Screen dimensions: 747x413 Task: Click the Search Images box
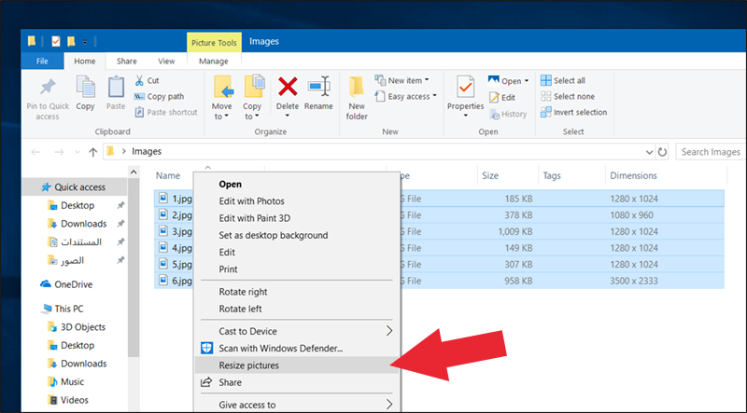point(711,152)
